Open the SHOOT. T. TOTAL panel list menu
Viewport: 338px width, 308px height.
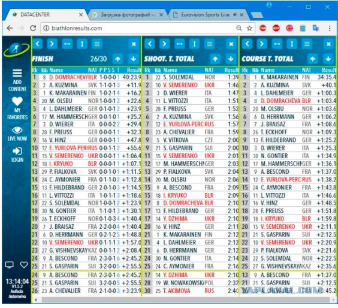[209, 44]
